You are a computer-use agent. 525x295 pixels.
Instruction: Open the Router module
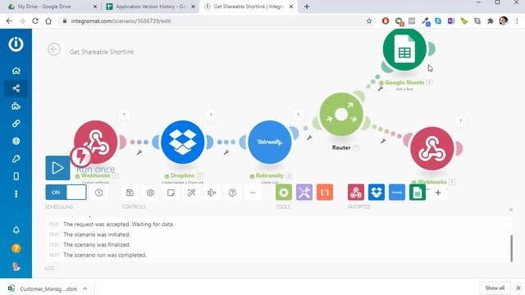click(x=341, y=115)
